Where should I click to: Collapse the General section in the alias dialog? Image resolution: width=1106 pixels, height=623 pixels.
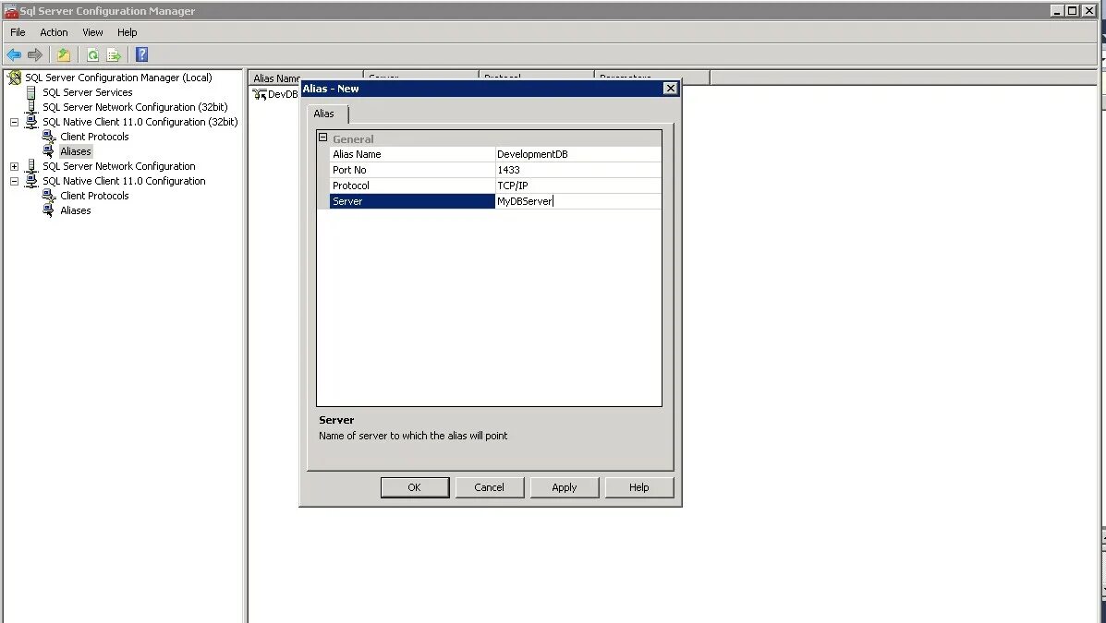[x=323, y=138]
